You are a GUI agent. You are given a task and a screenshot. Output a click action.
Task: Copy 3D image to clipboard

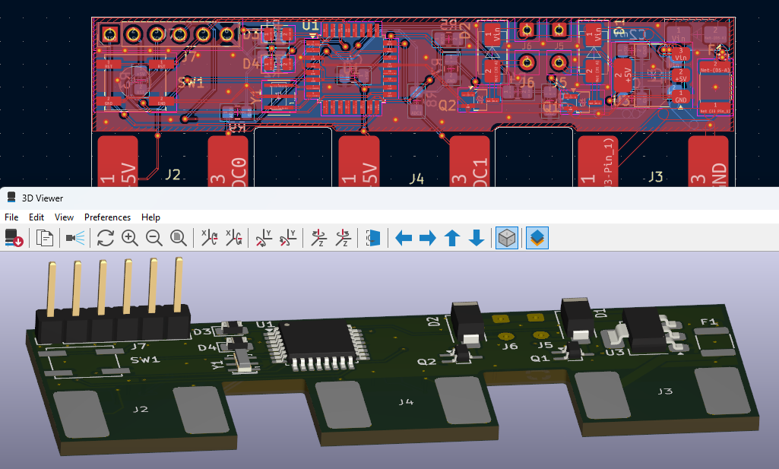coord(45,238)
